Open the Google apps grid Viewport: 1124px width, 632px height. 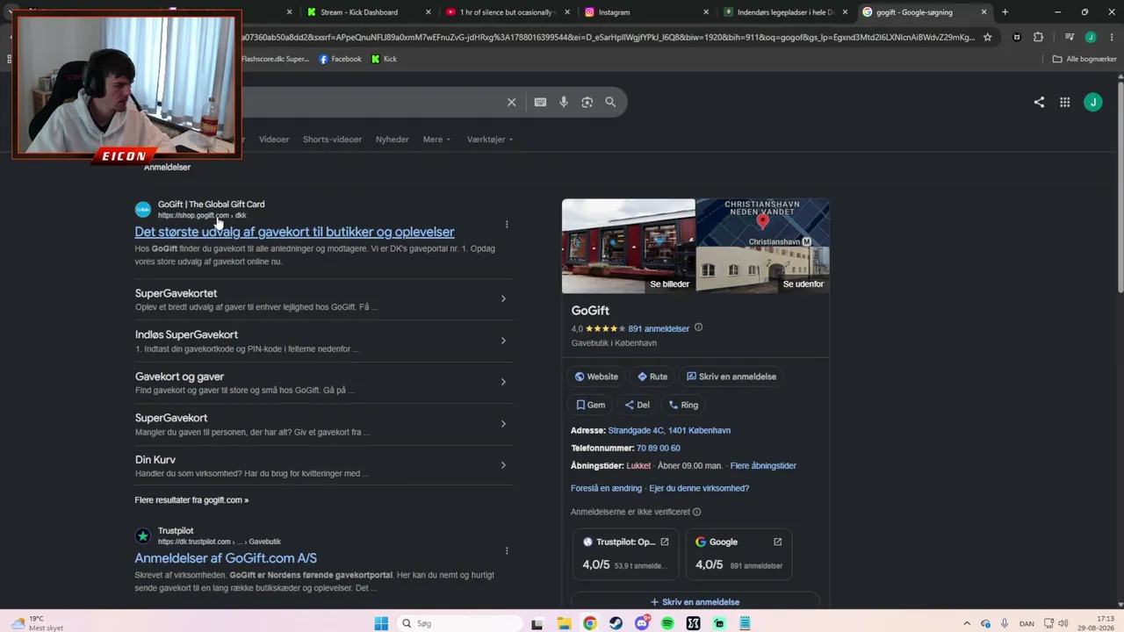(x=1064, y=102)
